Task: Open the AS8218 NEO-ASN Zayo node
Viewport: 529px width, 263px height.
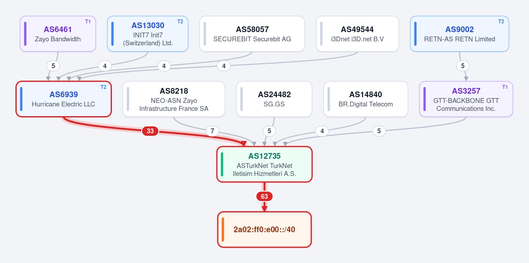Action: point(174,99)
